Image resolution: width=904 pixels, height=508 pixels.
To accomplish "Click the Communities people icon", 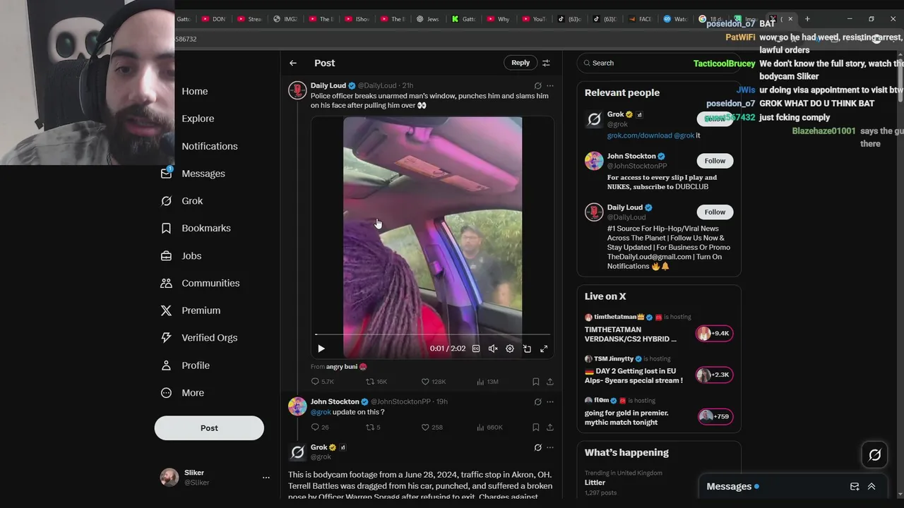I will coord(166,283).
